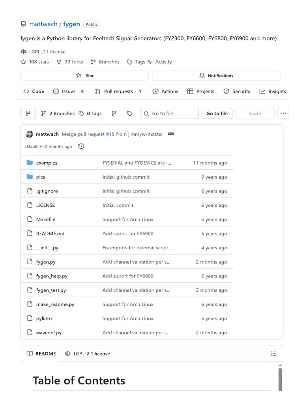Select the README tab
303x404 pixels.
click(x=41, y=354)
